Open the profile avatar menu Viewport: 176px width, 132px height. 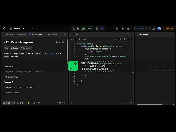pyautogui.click(x=159, y=29)
